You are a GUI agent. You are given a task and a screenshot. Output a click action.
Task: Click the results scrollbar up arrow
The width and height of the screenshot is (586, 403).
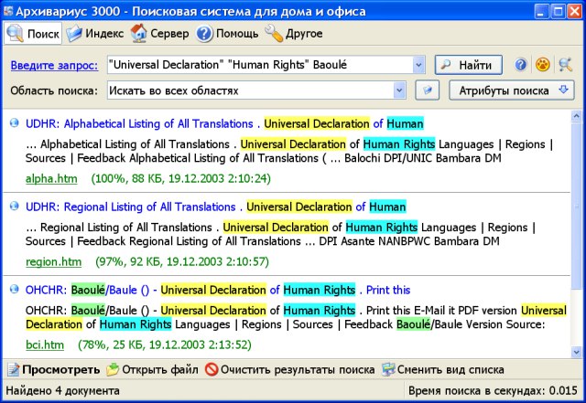coord(576,116)
